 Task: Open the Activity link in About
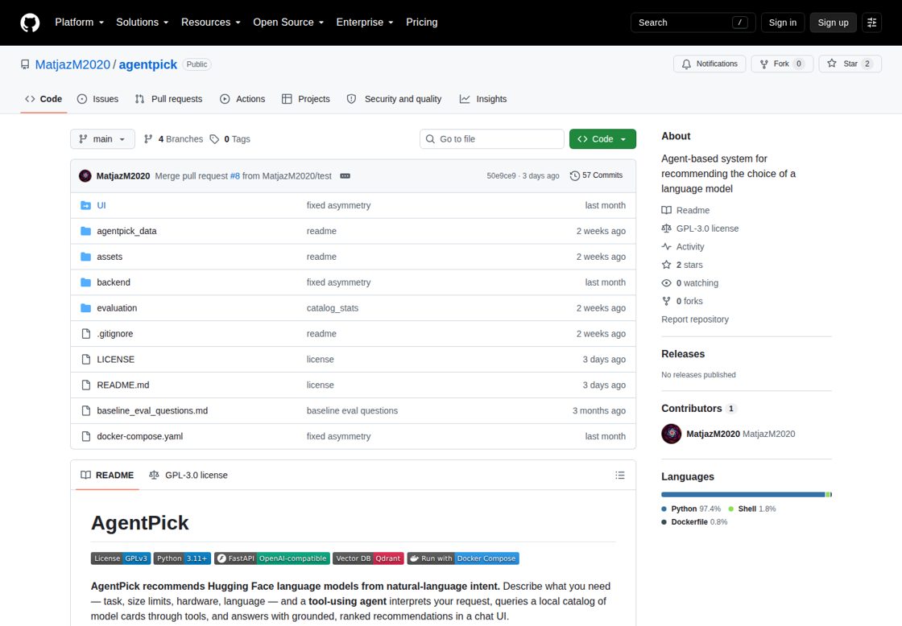pos(683,246)
